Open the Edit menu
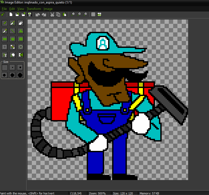209x195 pixels. click(x=12, y=9)
